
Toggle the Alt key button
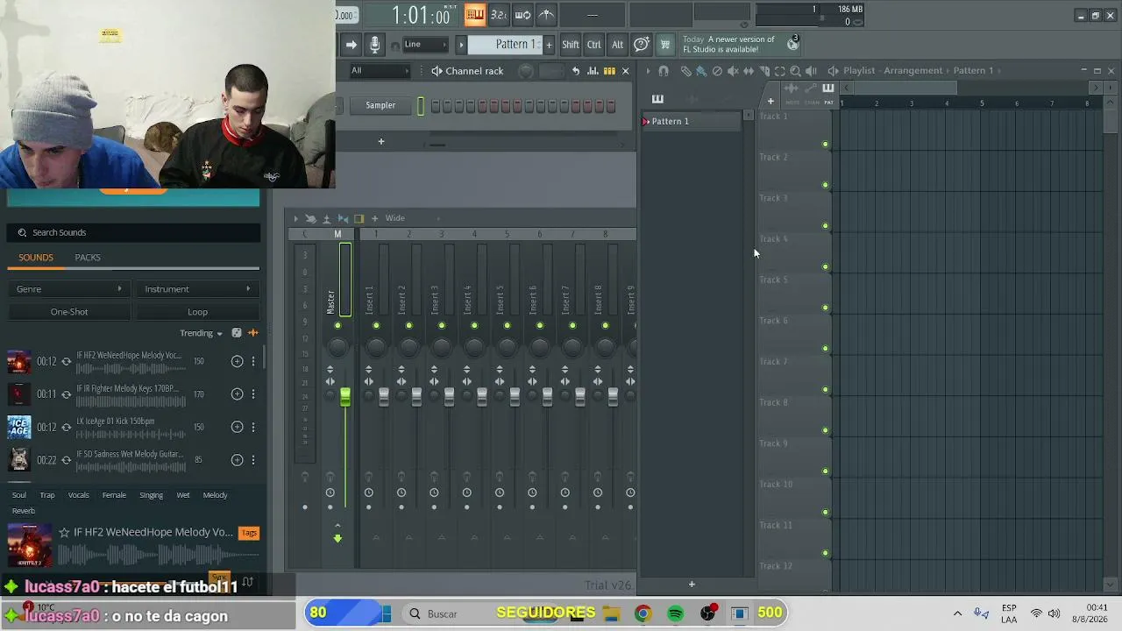point(617,45)
